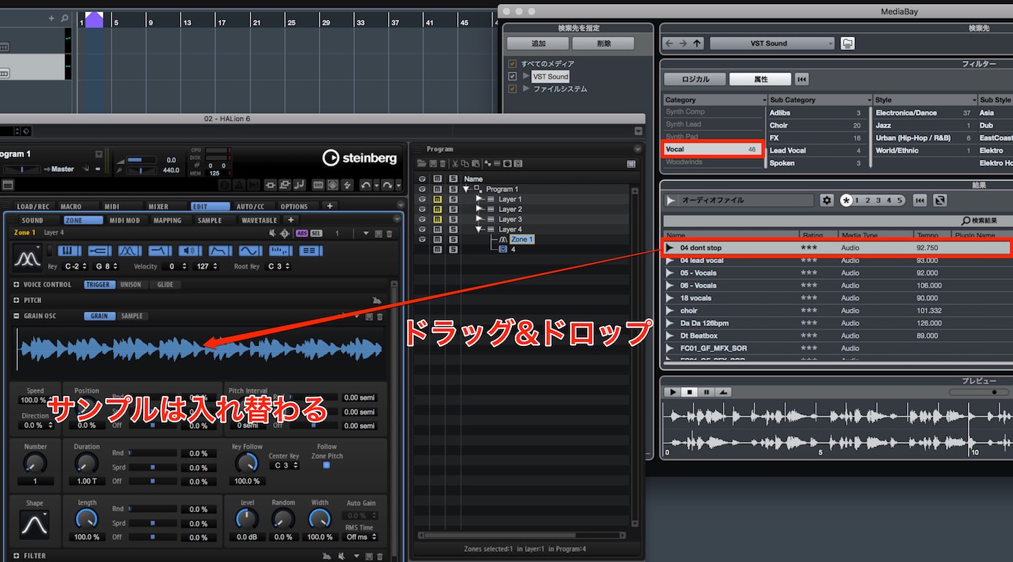Toggle Follow Zone Pitch checkbox

click(326, 465)
